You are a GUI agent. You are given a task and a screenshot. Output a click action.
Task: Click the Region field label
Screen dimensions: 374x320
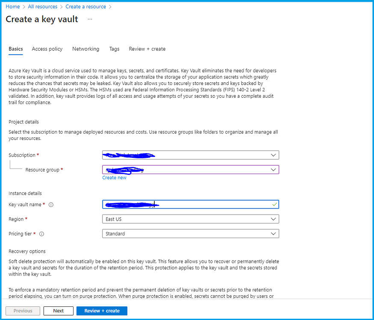[16, 219]
